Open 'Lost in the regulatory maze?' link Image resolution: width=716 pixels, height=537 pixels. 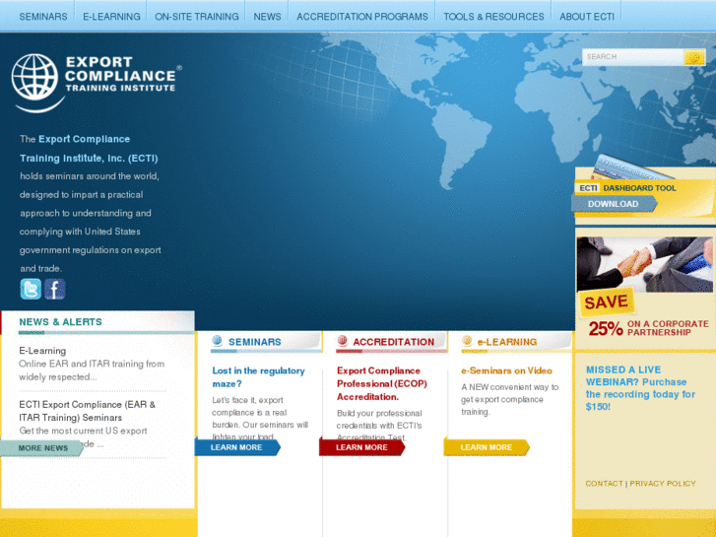tap(258, 377)
